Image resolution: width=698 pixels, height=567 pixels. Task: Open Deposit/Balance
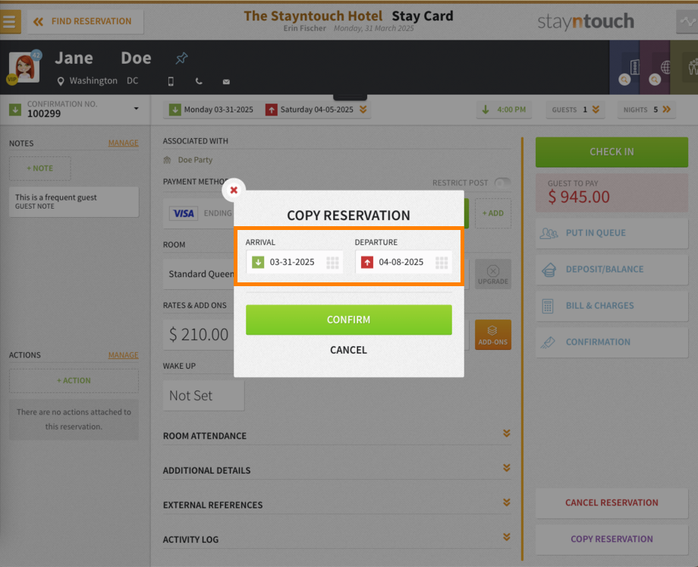pyautogui.click(x=612, y=269)
